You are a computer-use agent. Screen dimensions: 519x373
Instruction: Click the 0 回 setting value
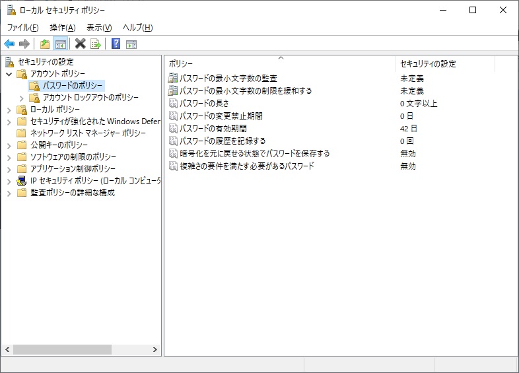(x=407, y=141)
